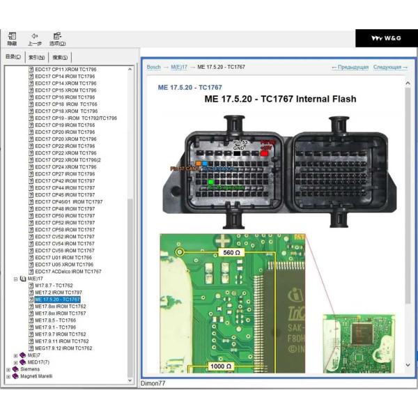Click page icon beside EDC17 U05 XROM TC1796

point(31,265)
